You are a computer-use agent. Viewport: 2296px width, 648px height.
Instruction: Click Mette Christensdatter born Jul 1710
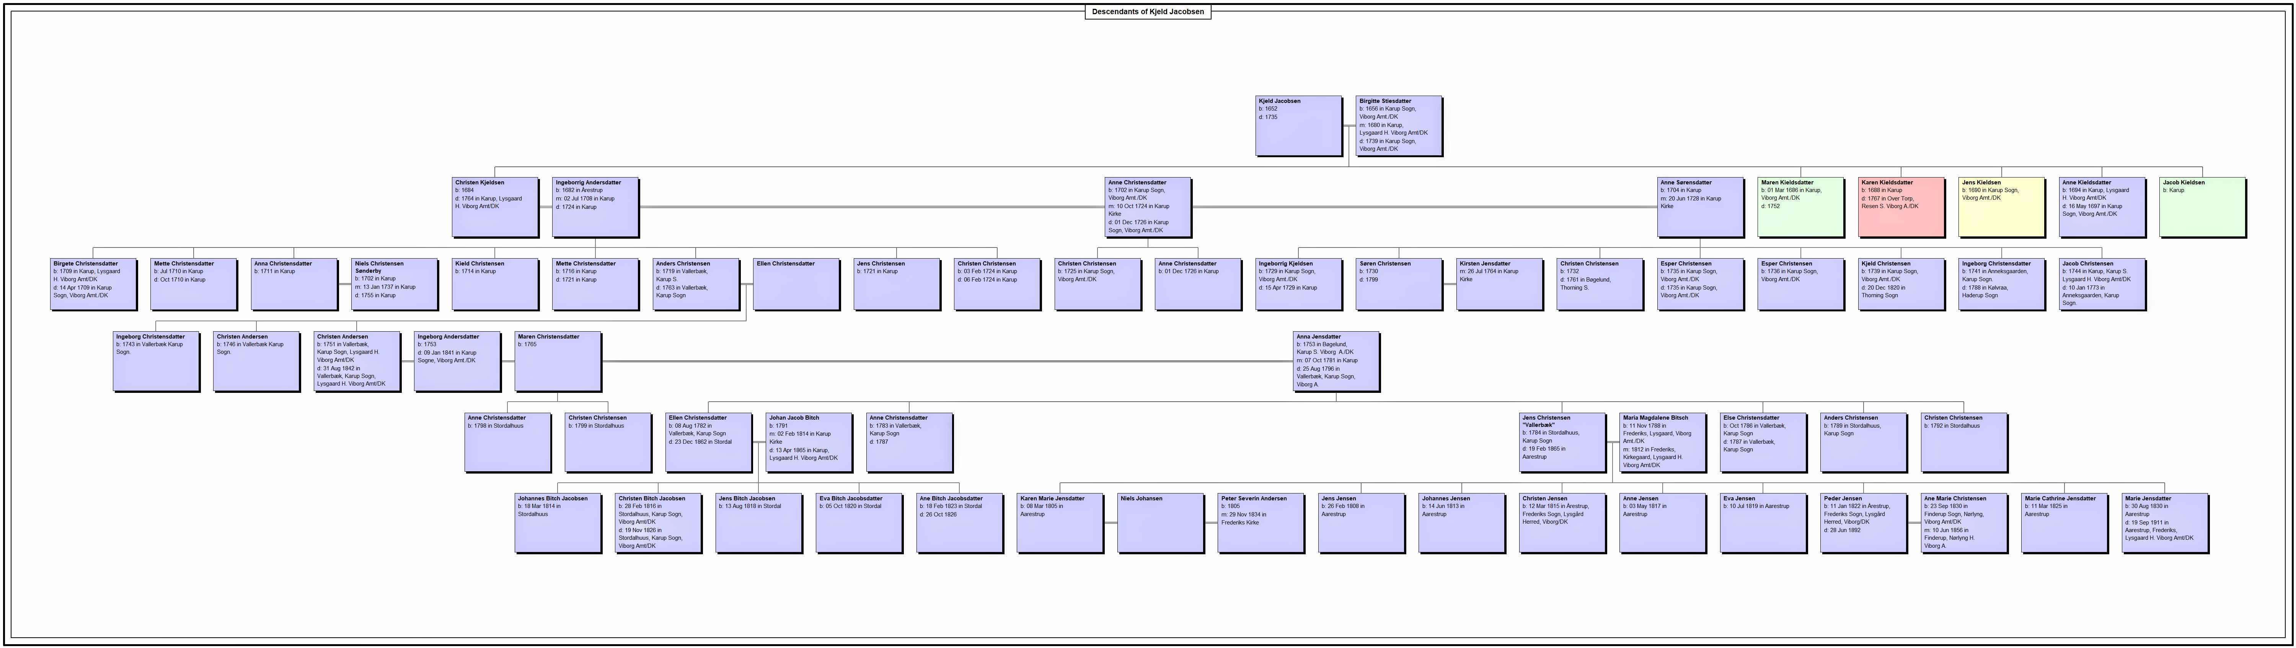(x=193, y=284)
